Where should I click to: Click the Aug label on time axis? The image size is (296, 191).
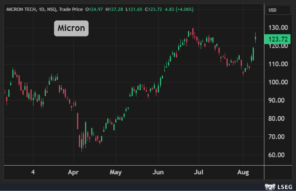click(x=243, y=172)
